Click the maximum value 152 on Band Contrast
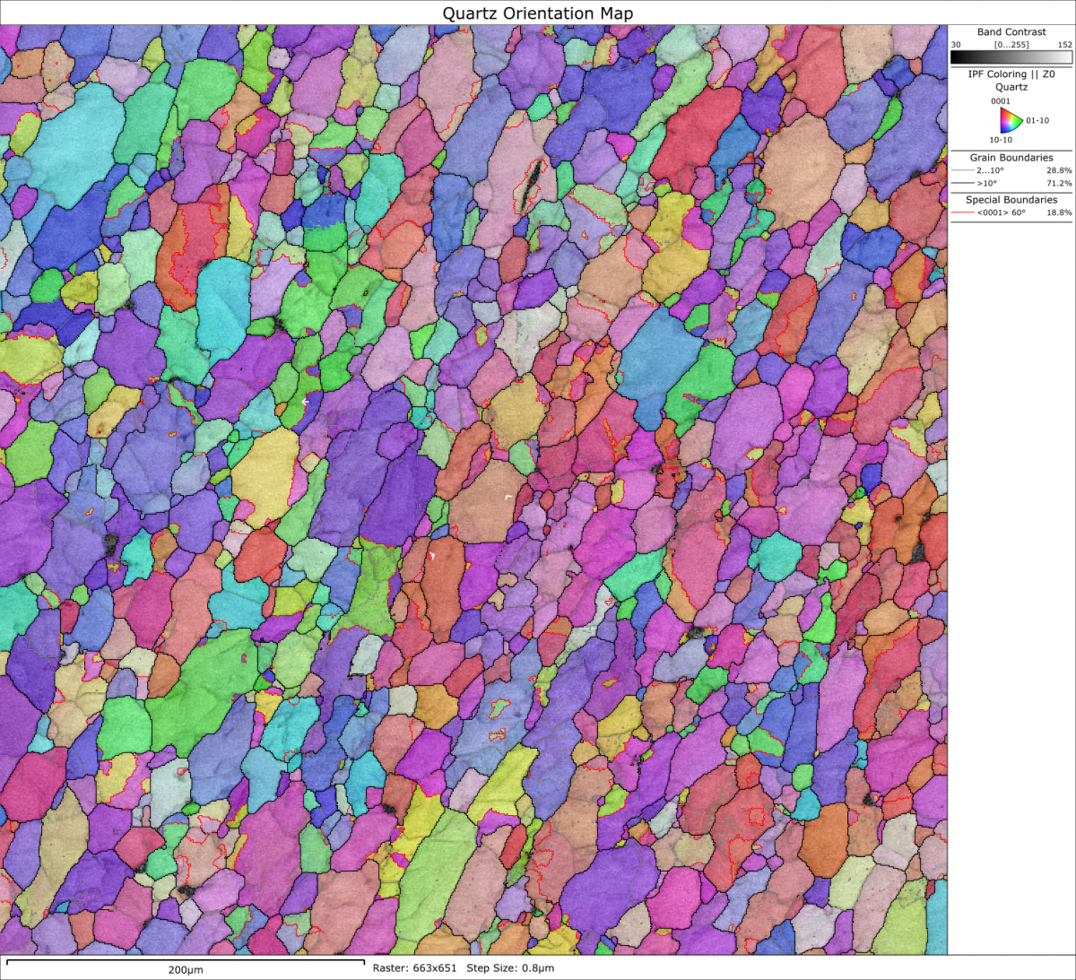Viewport: 1076px width, 980px height. click(1064, 44)
